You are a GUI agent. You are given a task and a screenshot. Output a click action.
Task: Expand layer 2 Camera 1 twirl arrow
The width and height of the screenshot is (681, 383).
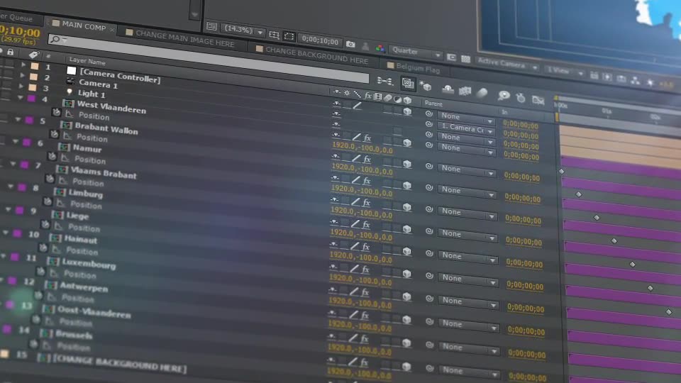tap(22, 75)
